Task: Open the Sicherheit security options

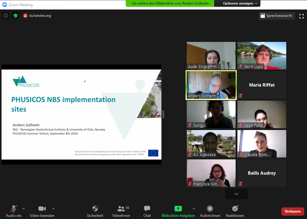Action: point(95,211)
